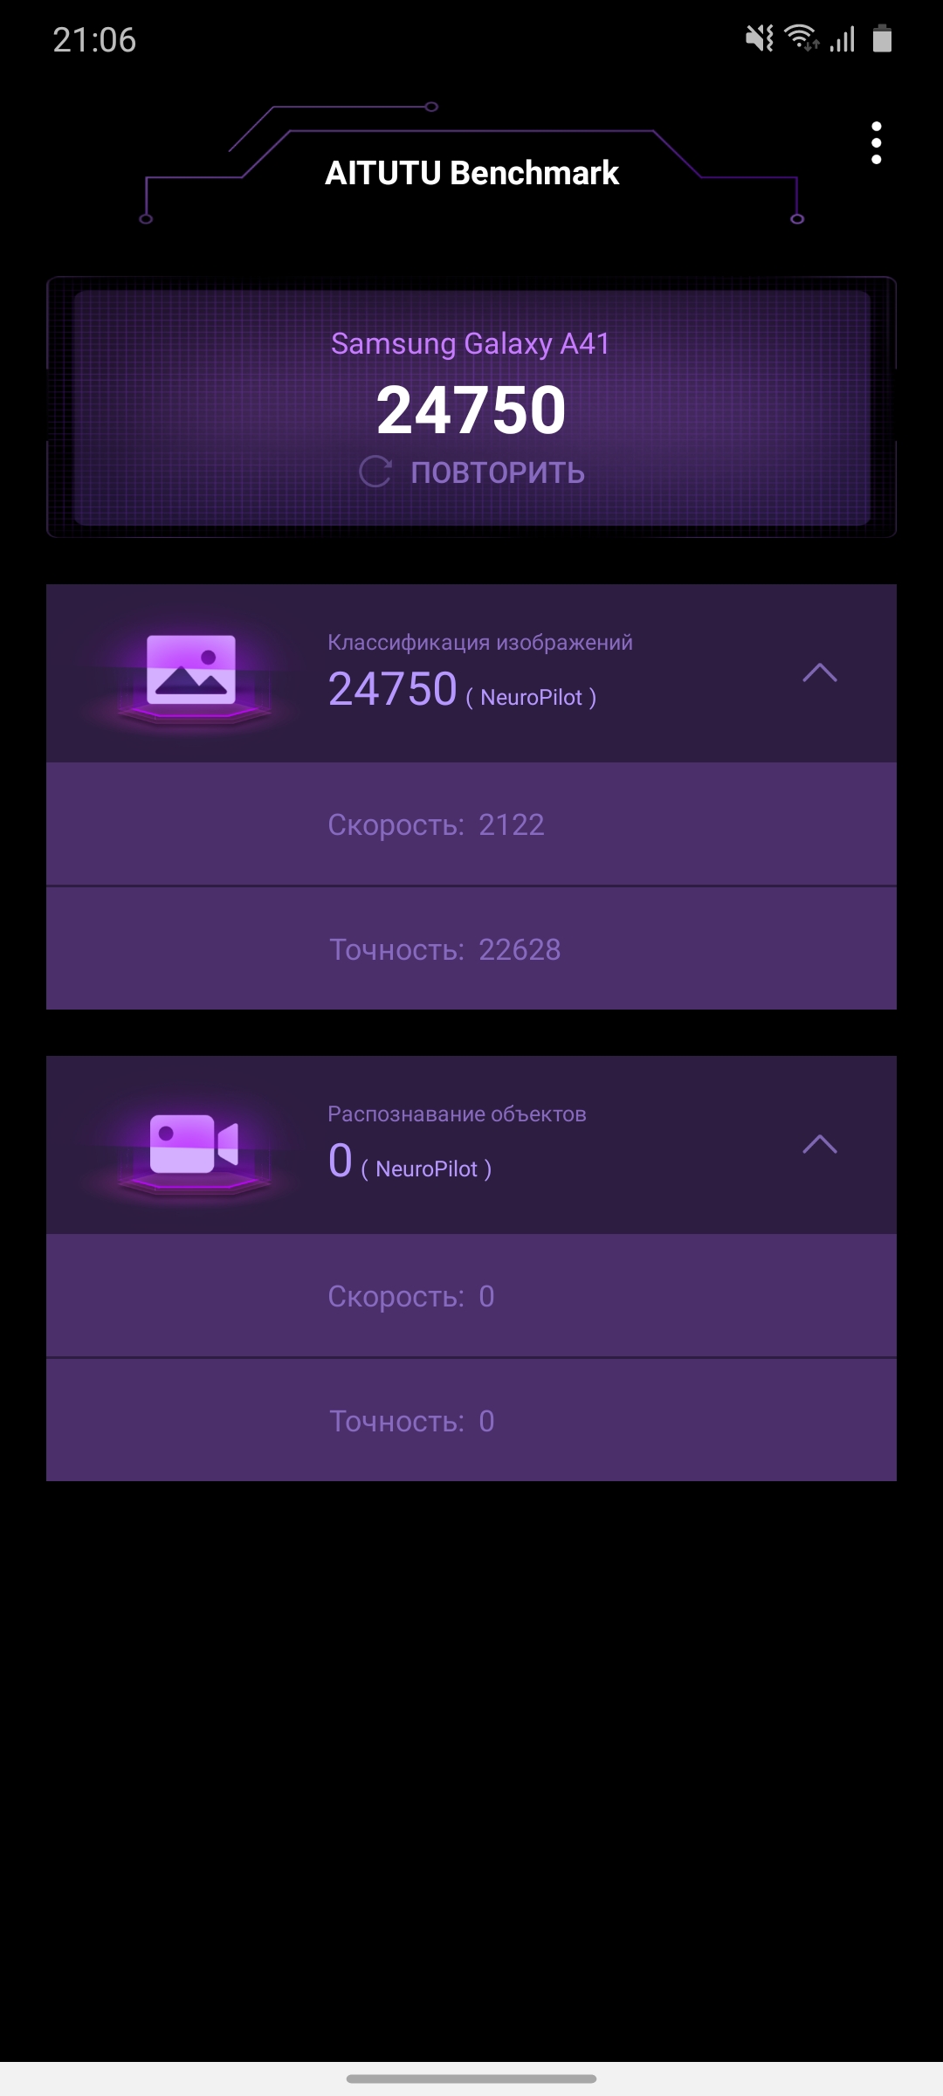The image size is (943, 2096).
Task: Tap the Wi-Fi status icon
Action: 801,38
